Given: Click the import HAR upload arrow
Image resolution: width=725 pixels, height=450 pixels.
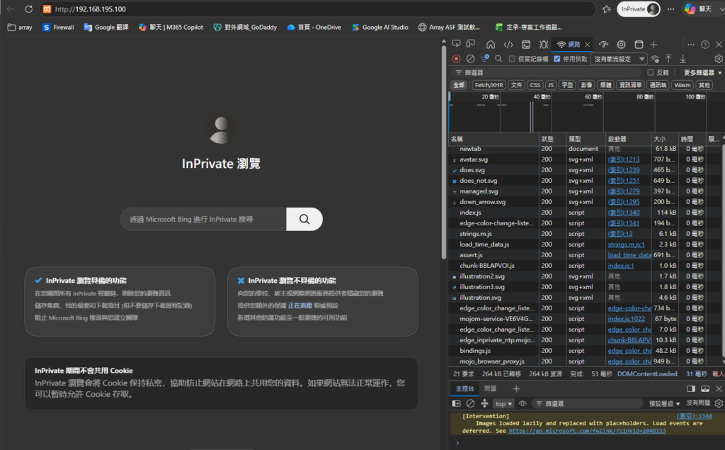Looking at the screenshot, I should pos(668,59).
